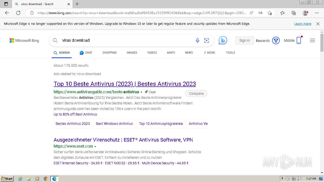
Task: Switch to the NEWS tab
Action: 189,53
